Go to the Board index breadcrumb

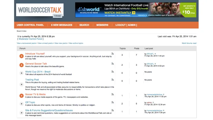(22, 31)
